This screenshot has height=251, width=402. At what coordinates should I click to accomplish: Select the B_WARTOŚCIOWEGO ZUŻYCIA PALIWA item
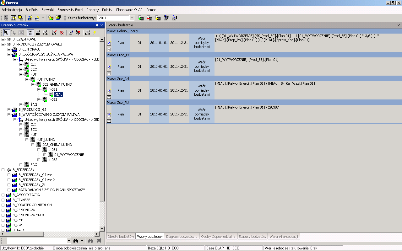click(49, 115)
